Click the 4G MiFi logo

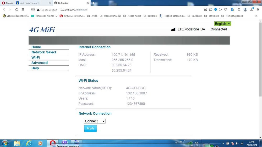click(x=42, y=30)
